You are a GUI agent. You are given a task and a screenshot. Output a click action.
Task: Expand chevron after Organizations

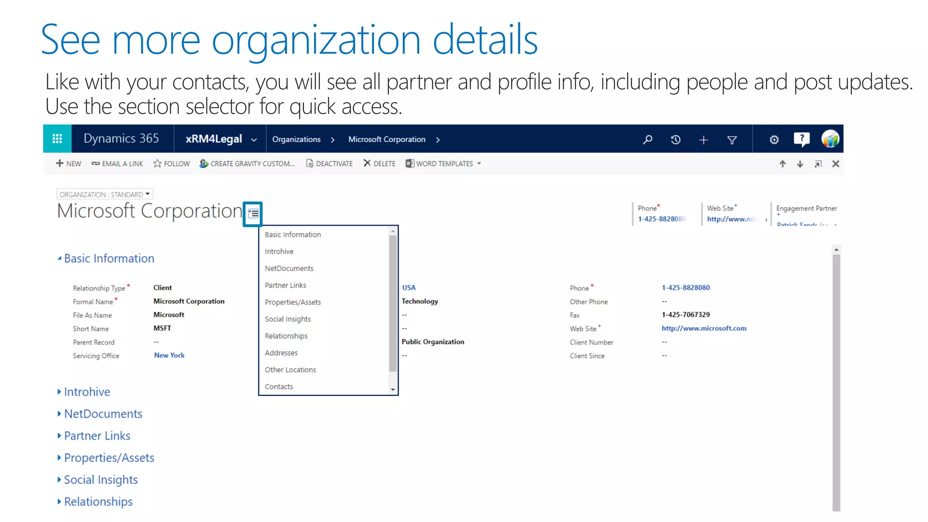(x=333, y=140)
